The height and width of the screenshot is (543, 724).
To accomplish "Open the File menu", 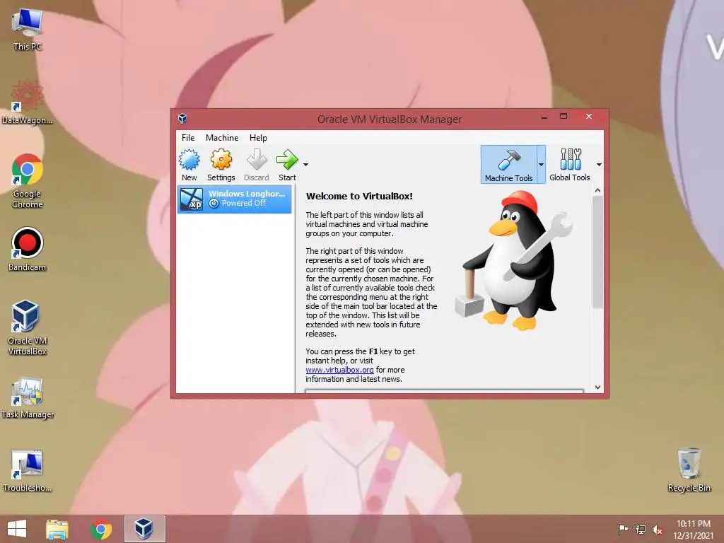I will 188,138.
